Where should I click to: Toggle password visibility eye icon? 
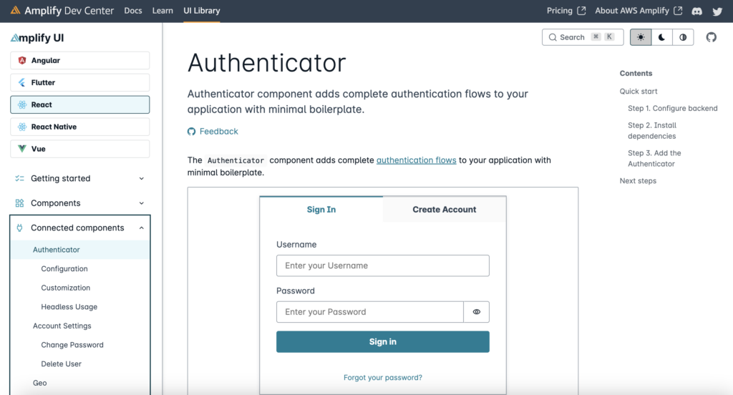pos(476,312)
